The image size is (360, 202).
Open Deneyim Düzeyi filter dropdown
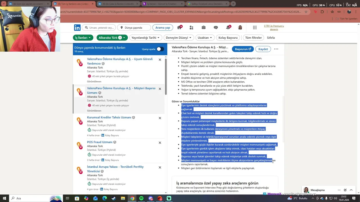click(x=179, y=38)
